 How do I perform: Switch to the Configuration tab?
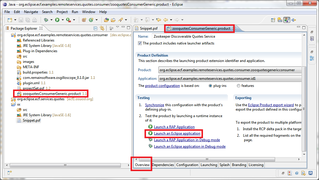click(187, 165)
